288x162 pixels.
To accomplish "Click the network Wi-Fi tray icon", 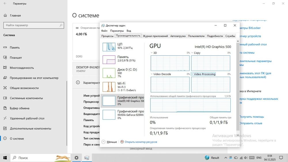I will [x=241, y=158].
